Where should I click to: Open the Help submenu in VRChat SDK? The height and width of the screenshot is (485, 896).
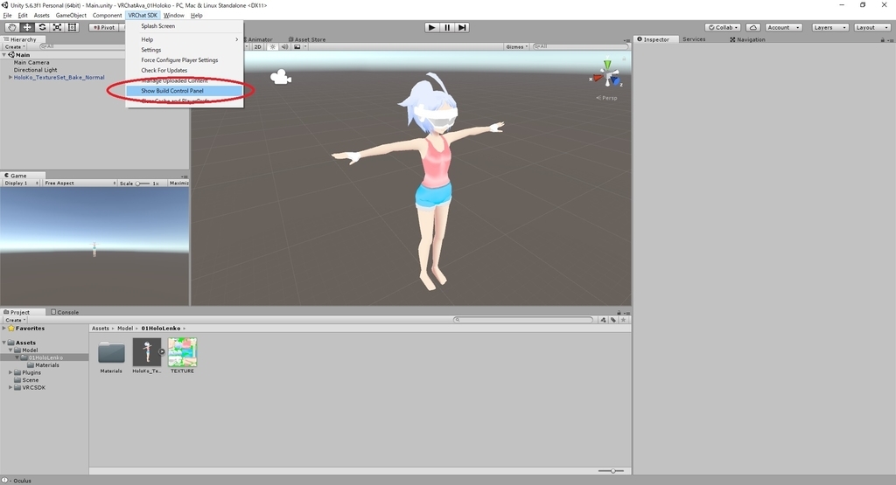coord(185,39)
